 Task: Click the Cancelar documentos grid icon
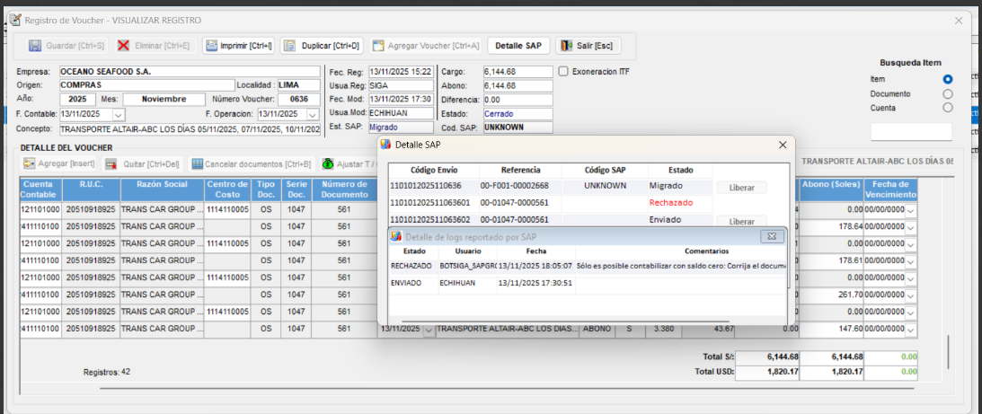point(197,164)
